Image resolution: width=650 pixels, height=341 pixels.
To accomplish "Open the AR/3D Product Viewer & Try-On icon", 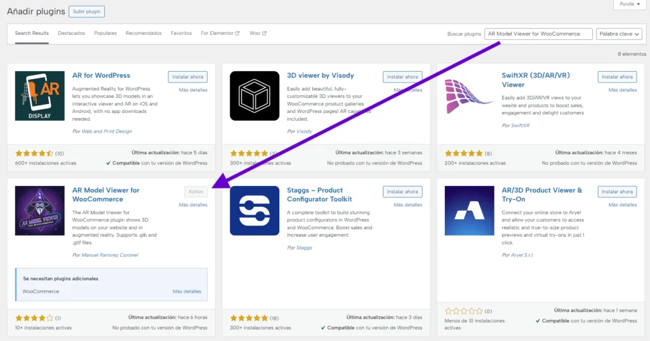I will (x=469, y=211).
